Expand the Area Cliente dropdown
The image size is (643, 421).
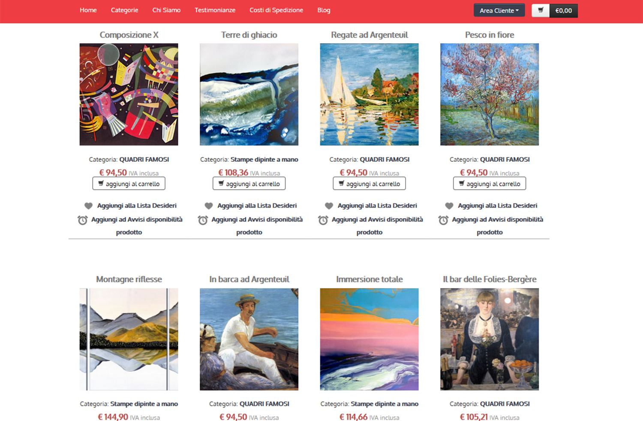click(499, 10)
